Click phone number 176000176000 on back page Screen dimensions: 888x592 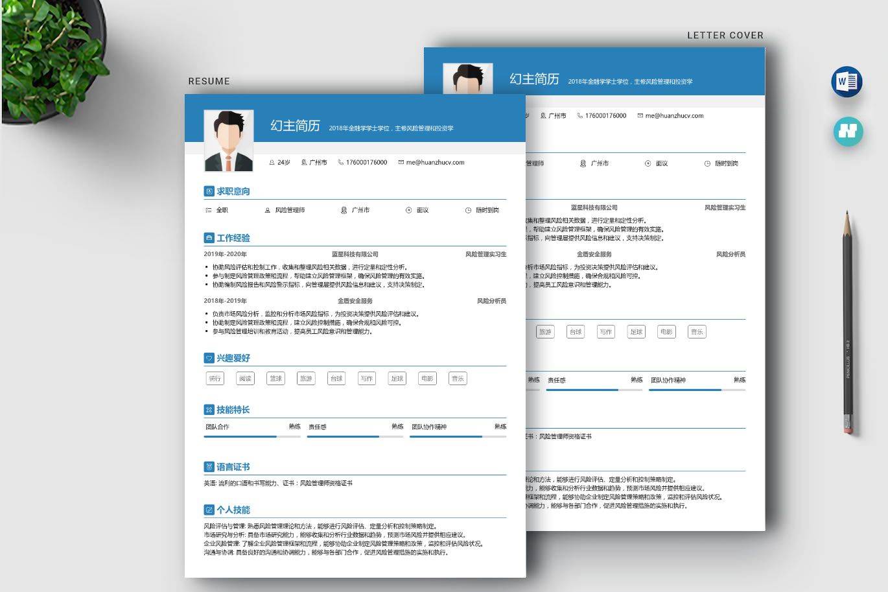[x=605, y=116]
